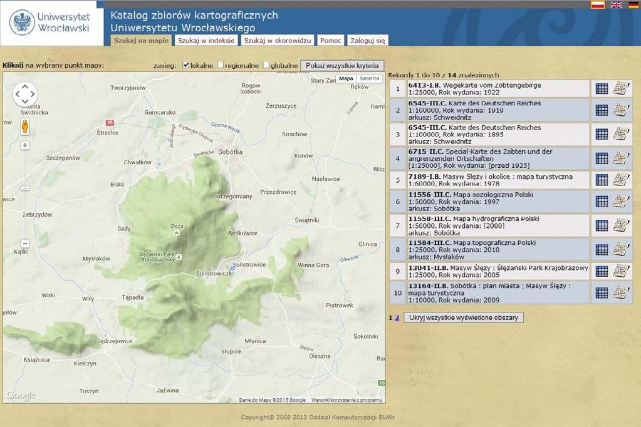Open table icon for Mapa sozologiczna Polski

coord(602,202)
